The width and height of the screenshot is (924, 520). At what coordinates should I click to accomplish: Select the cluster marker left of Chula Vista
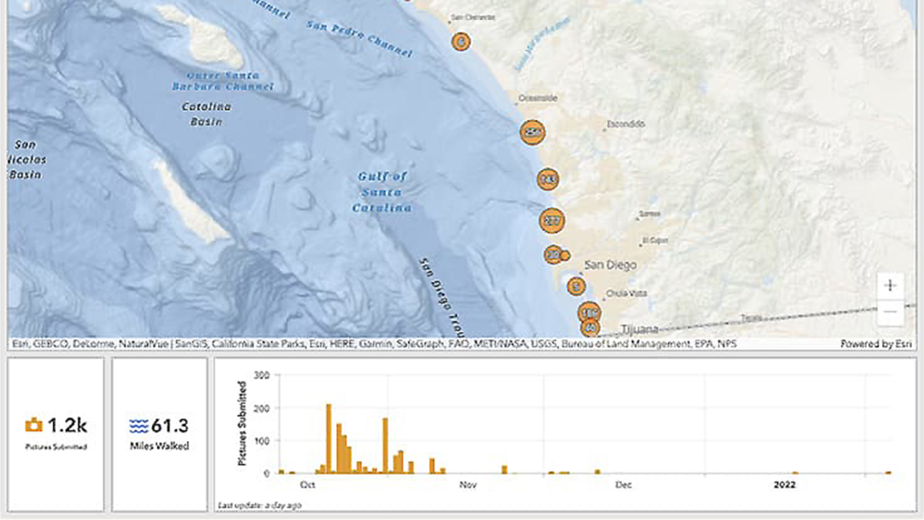tap(576, 286)
